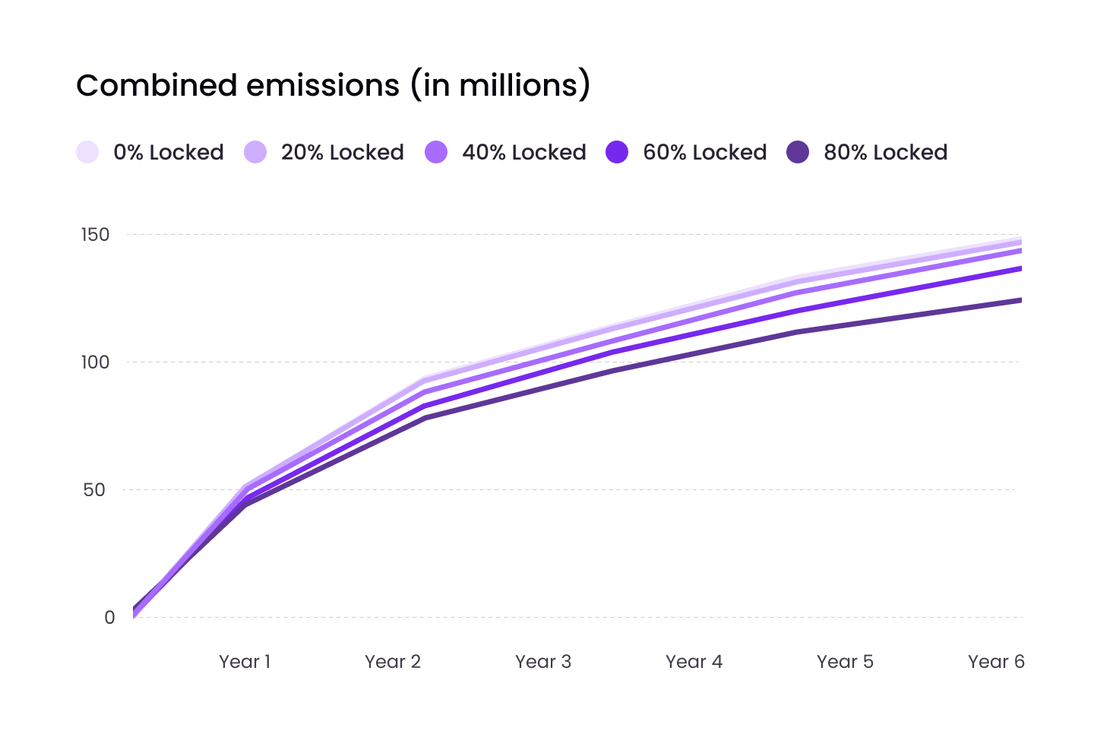1094x753 pixels.
Task: Click the 150 y-axis value
Action: [x=96, y=235]
